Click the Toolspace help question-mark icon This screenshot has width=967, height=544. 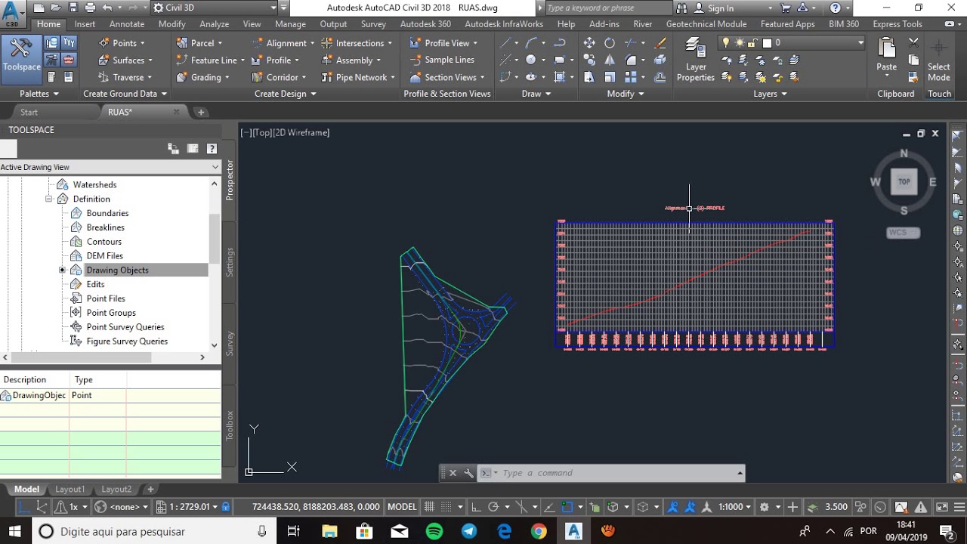coord(212,149)
